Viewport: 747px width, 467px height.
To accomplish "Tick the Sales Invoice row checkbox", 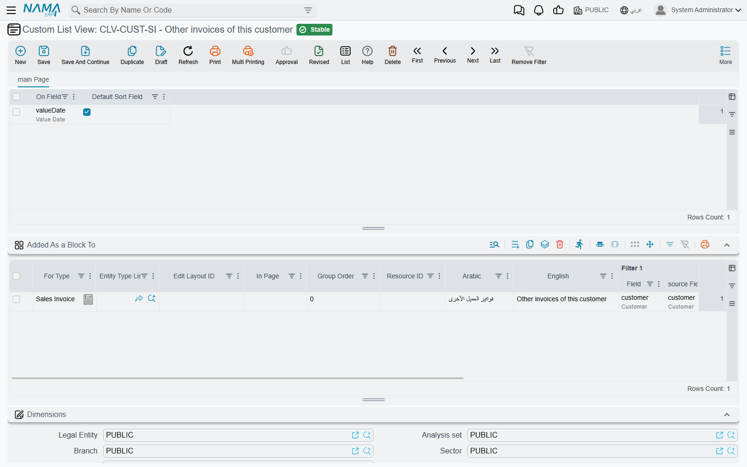I will tap(16, 299).
